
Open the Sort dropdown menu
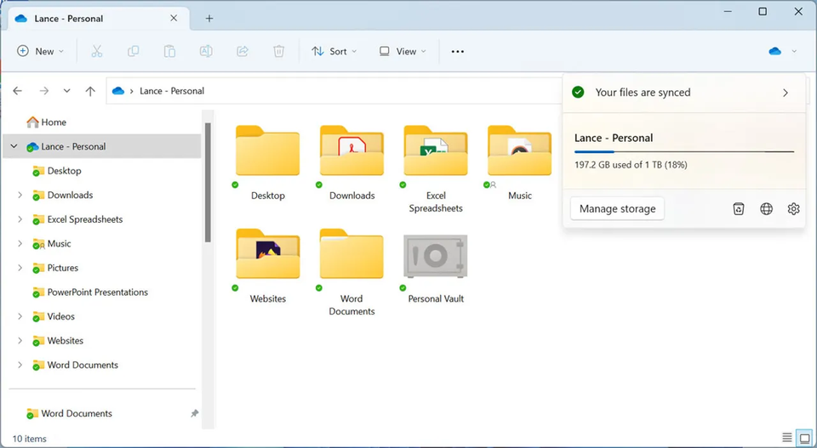click(334, 52)
